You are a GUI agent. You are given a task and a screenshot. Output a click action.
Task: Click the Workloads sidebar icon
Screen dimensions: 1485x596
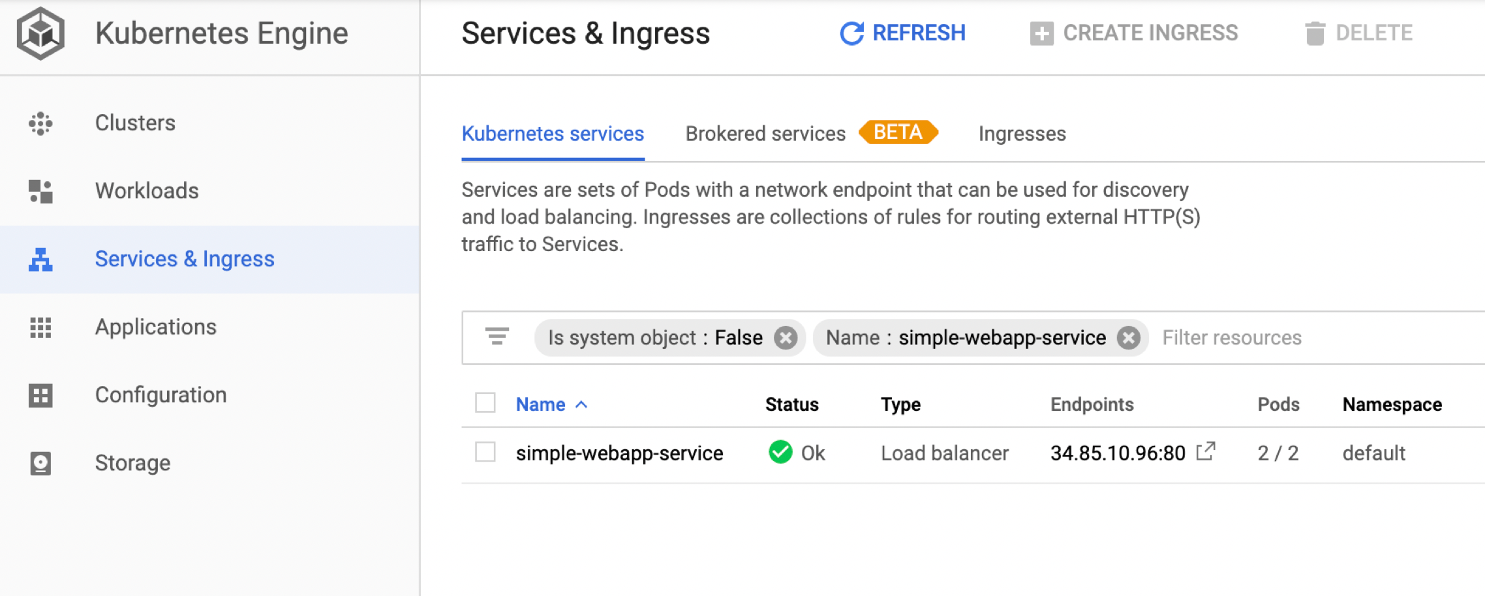40,191
